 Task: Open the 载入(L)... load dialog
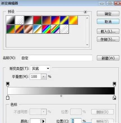tap(108, 31)
